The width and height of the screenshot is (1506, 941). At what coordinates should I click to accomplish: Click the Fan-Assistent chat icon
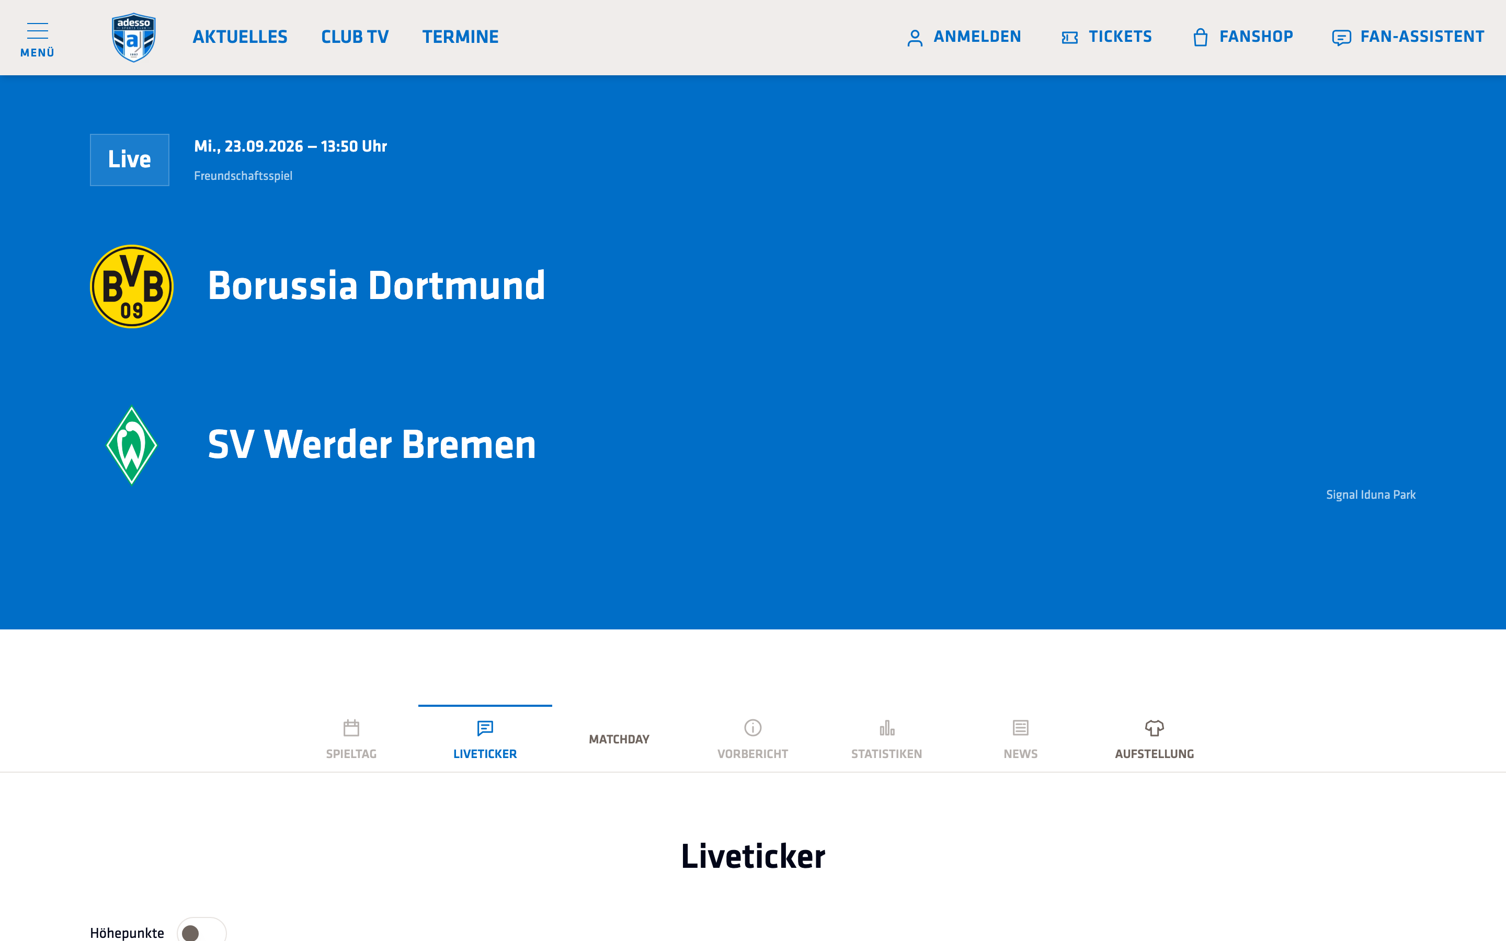[x=1341, y=38]
